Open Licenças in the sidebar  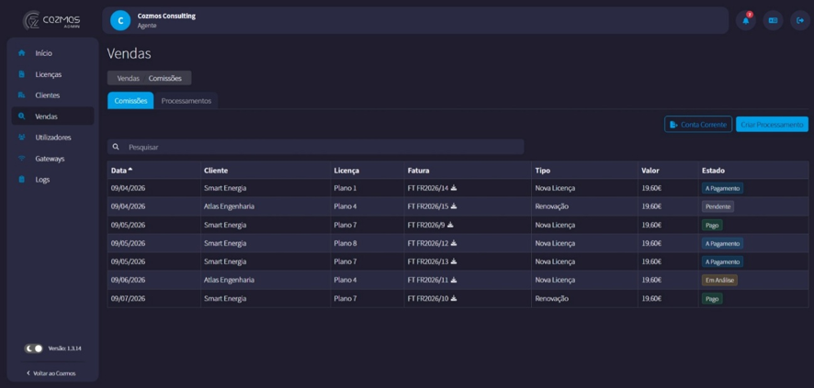coord(52,74)
